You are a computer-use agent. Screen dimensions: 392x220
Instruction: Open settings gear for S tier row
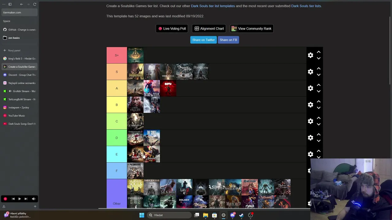pyautogui.click(x=311, y=72)
